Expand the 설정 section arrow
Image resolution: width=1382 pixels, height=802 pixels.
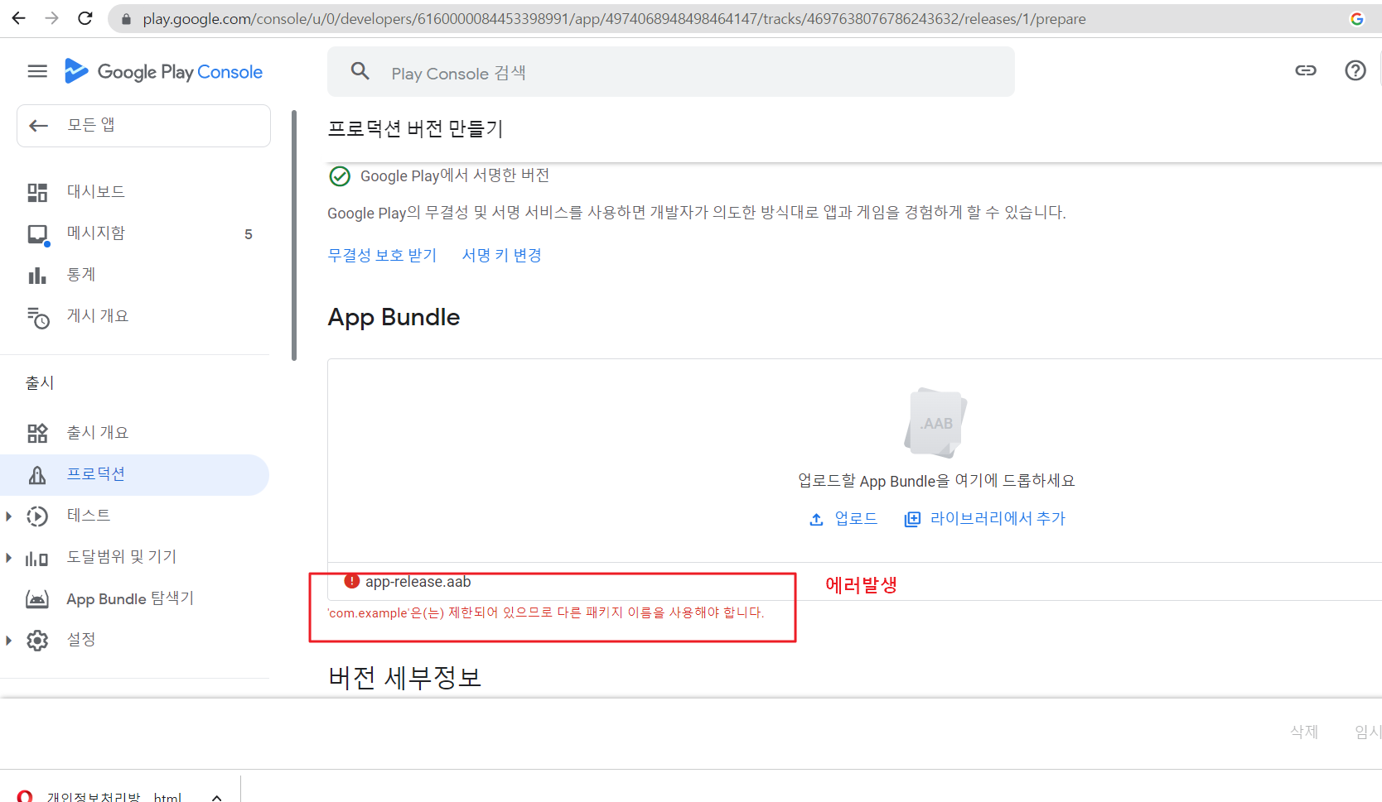[8, 641]
